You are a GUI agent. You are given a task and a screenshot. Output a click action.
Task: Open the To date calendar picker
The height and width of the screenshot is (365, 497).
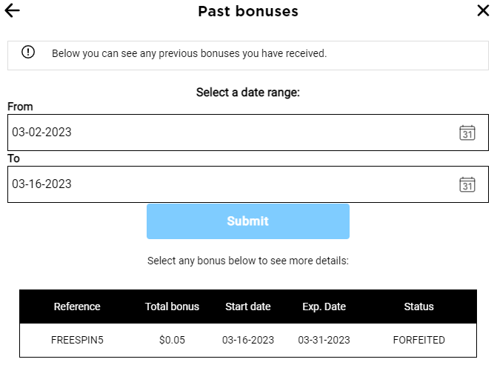pyautogui.click(x=467, y=184)
